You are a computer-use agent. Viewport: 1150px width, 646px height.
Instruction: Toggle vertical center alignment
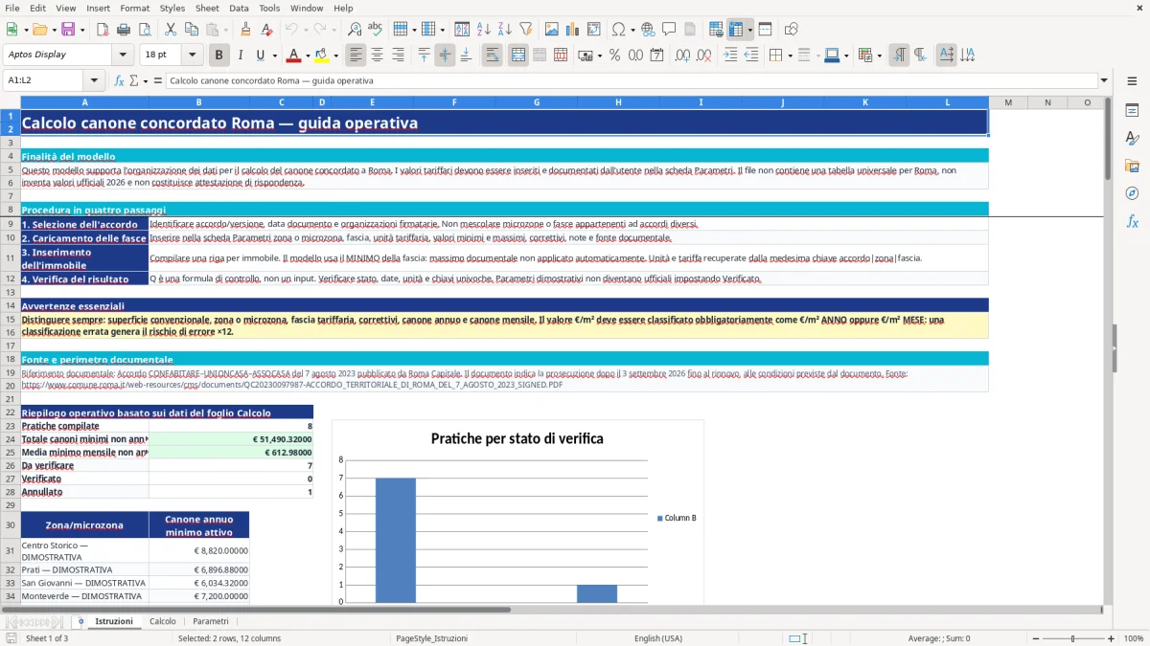(x=445, y=56)
